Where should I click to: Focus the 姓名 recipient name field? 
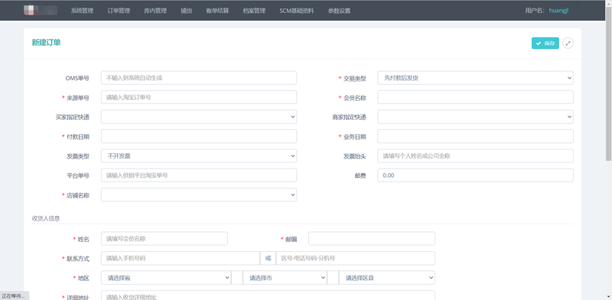[x=164, y=239]
